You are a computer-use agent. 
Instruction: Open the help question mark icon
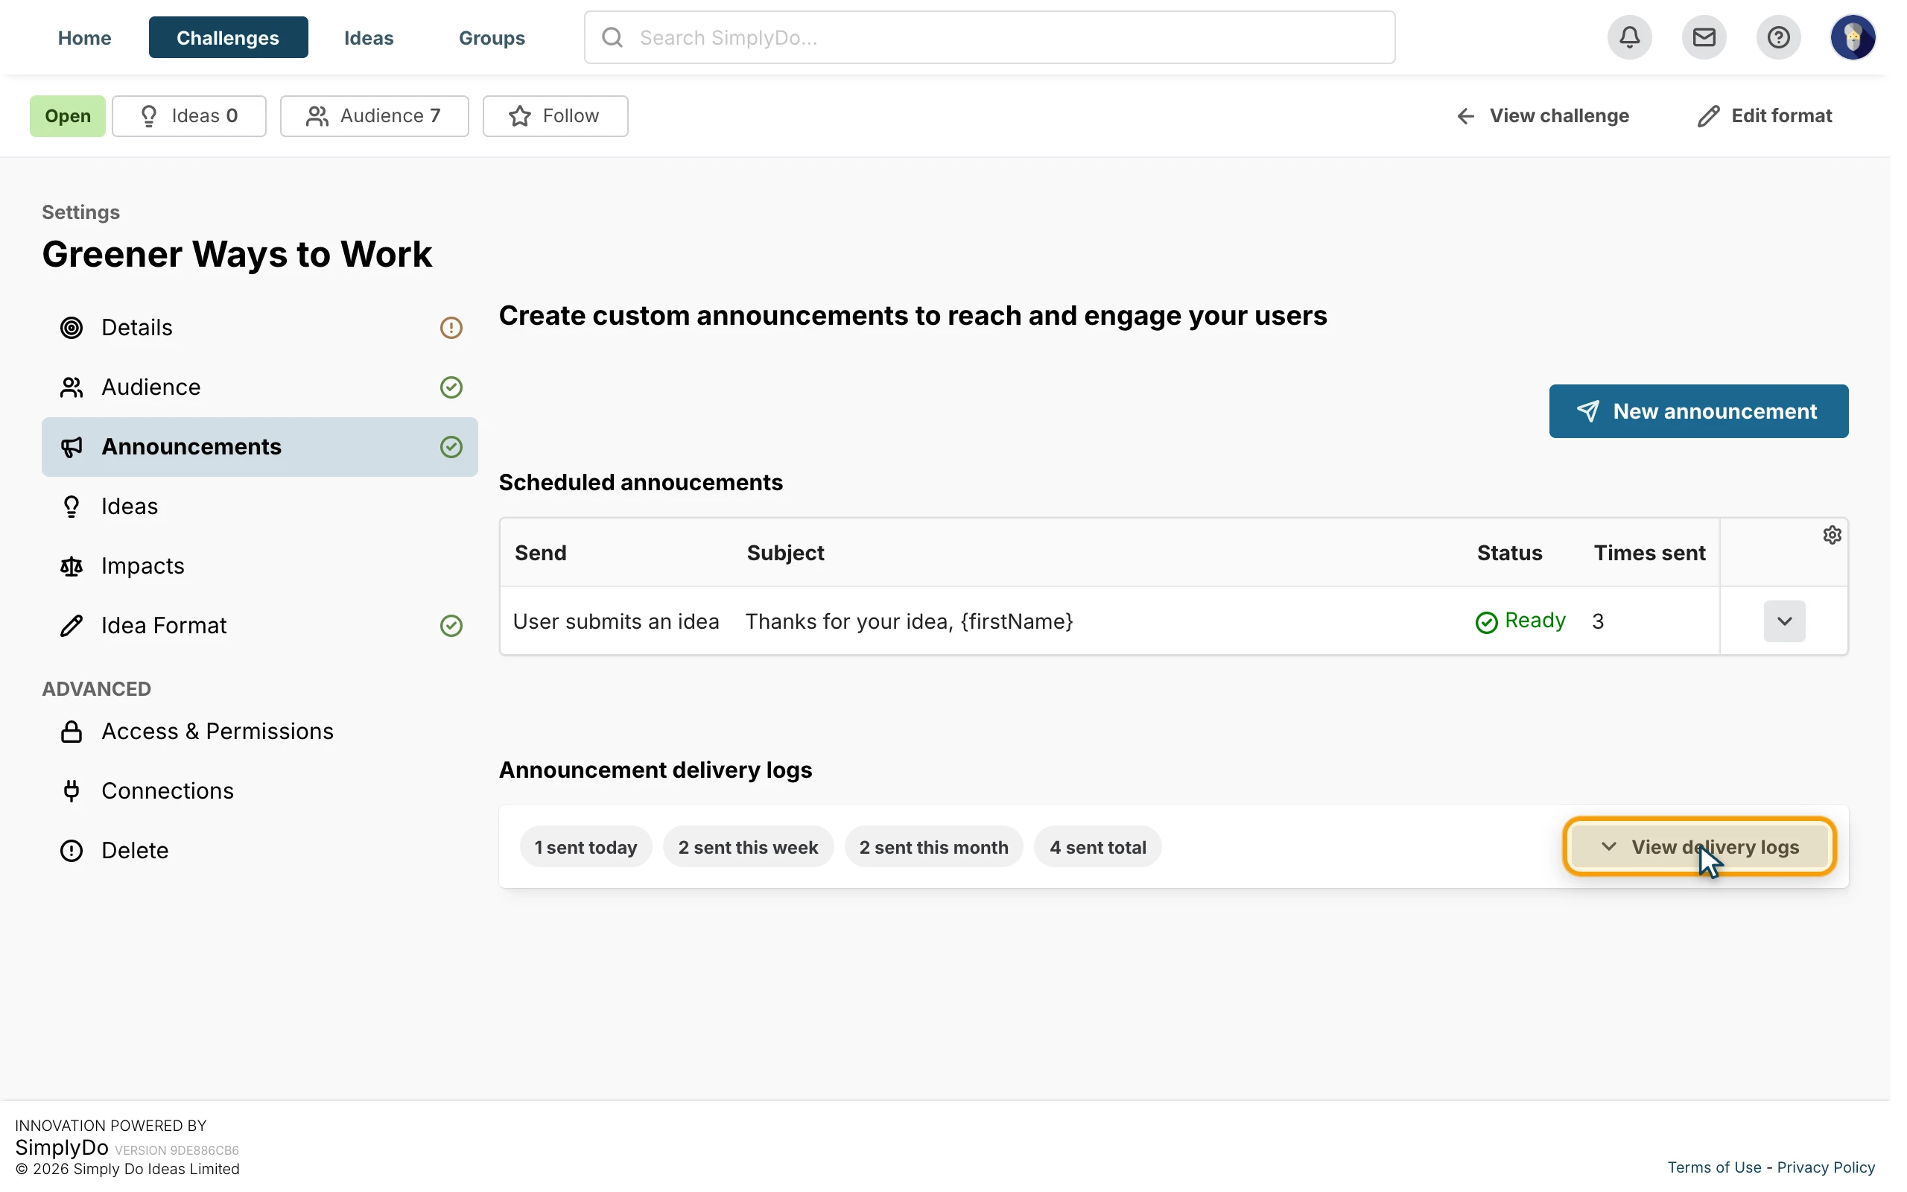[x=1778, y=37]
